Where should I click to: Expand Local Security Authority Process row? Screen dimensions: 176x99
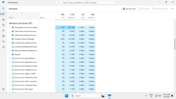point(10,43)
